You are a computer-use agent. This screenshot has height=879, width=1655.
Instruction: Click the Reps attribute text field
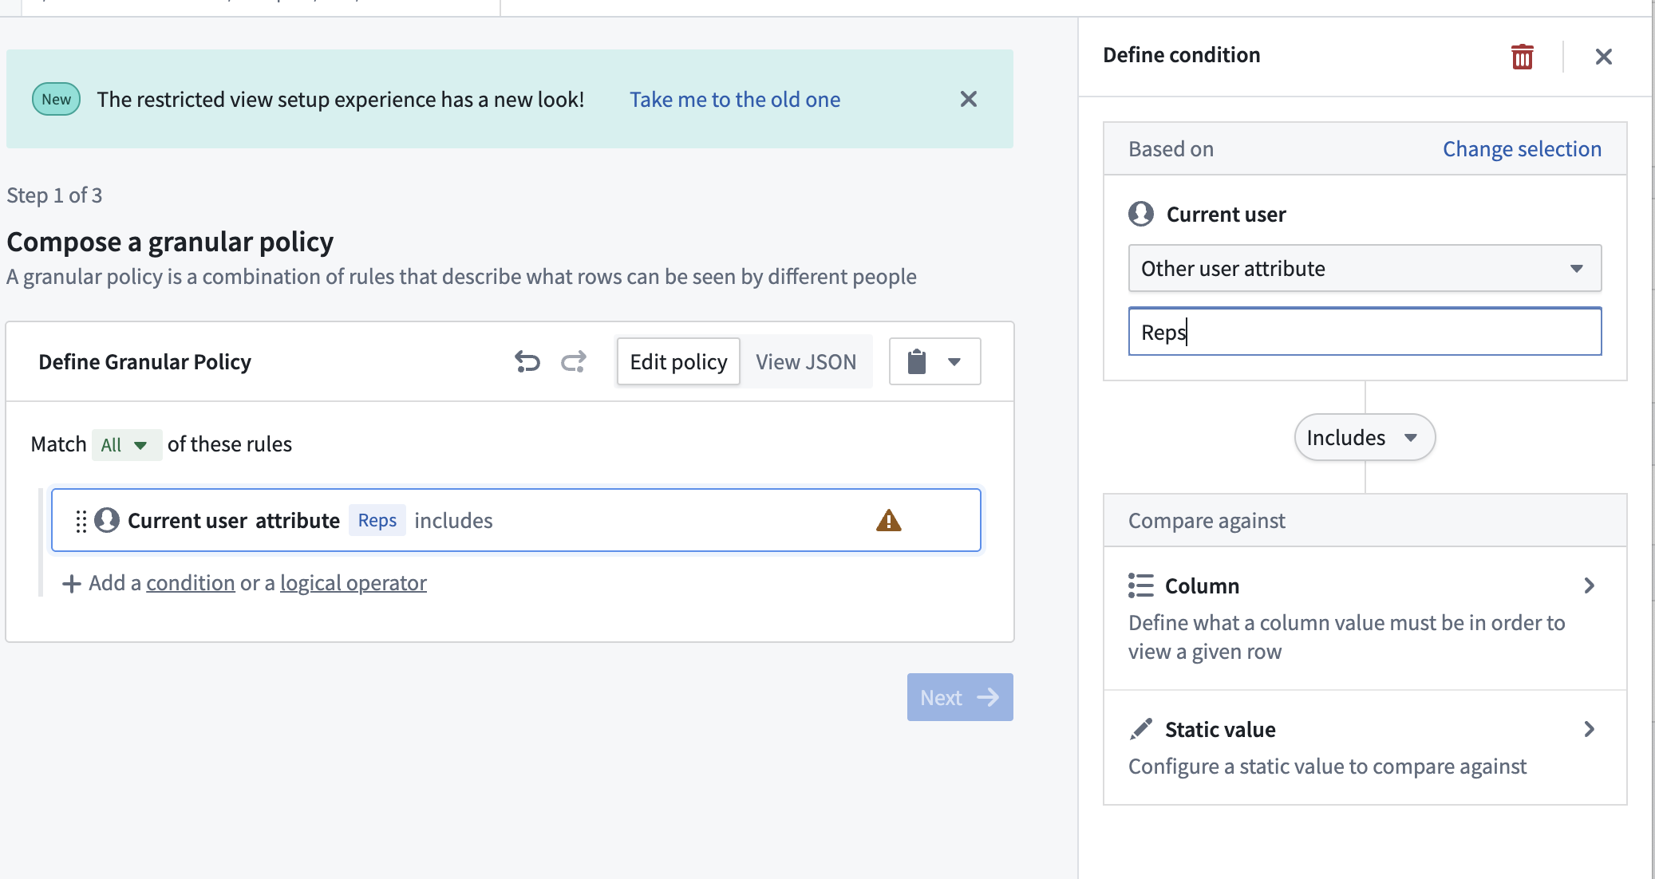[1364, 332]
